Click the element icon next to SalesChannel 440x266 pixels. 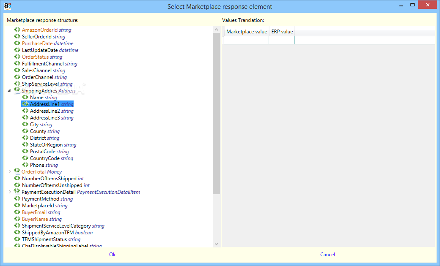coord(17,70)
